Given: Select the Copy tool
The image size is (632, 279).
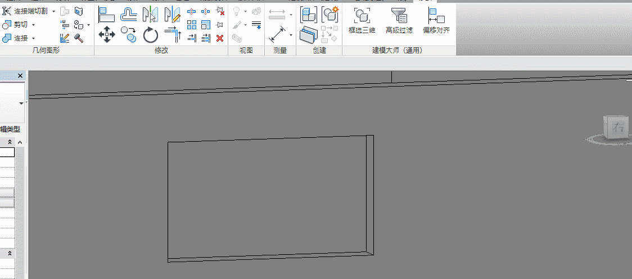Looking at the screenshot, I should (129, 35).
